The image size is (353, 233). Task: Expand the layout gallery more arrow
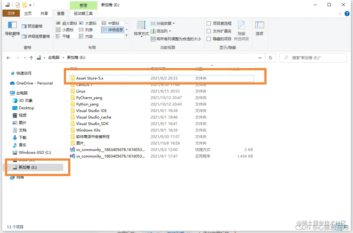click(126, 36)
